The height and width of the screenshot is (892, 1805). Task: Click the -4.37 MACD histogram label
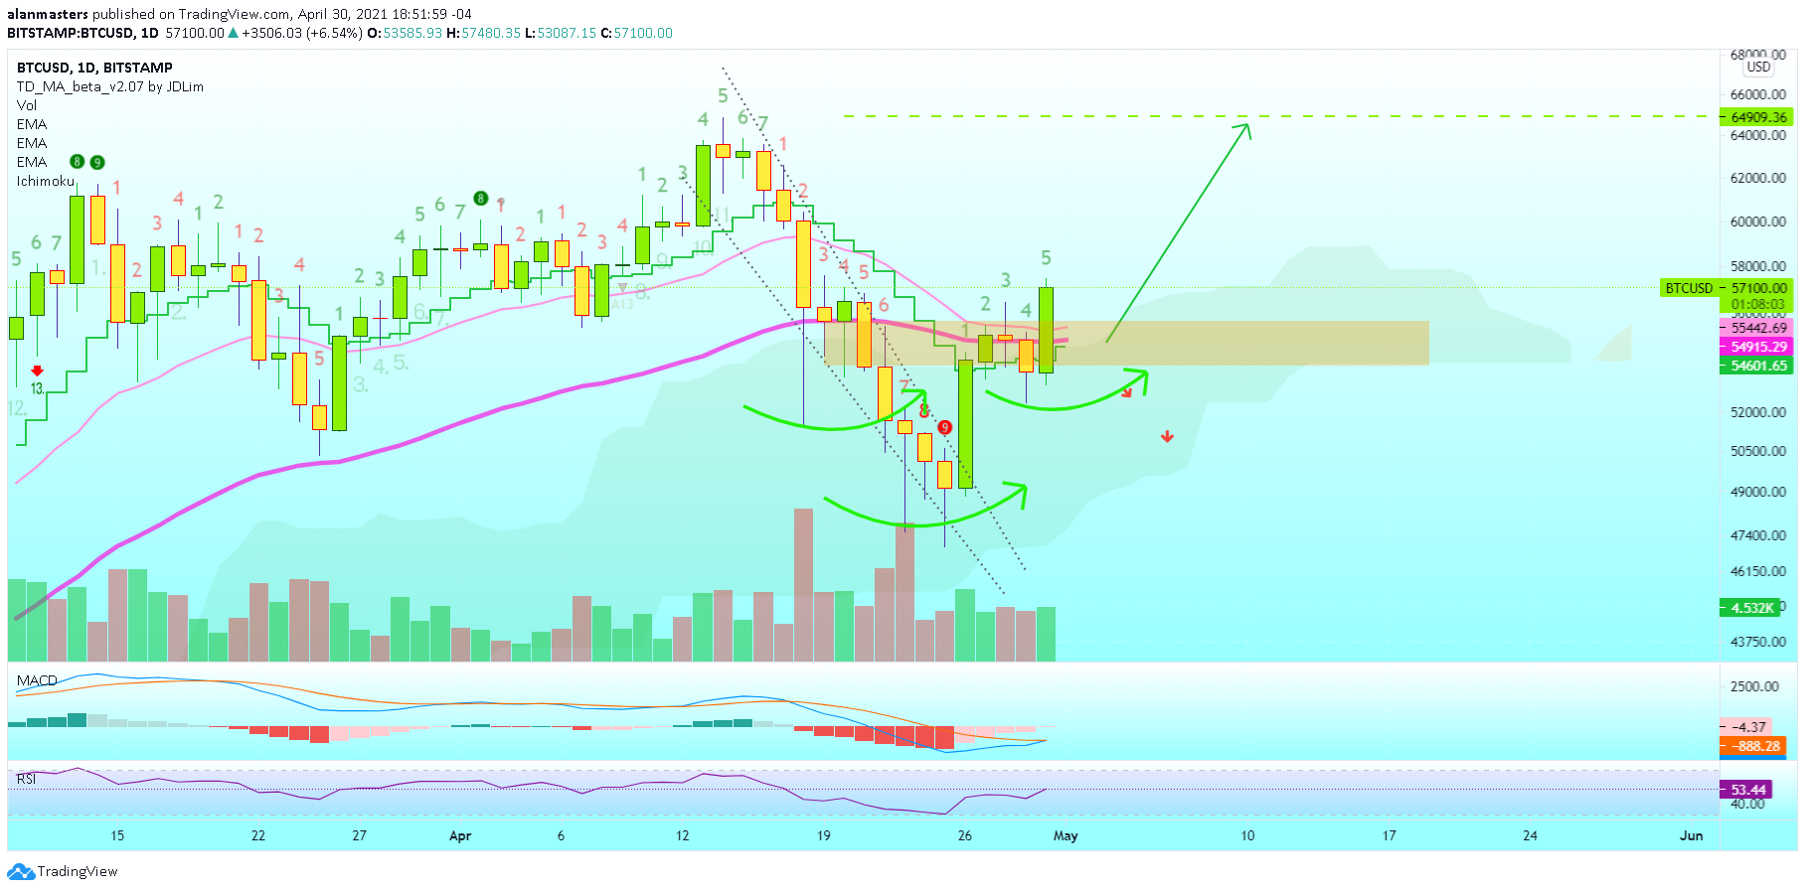(1746, 727)
